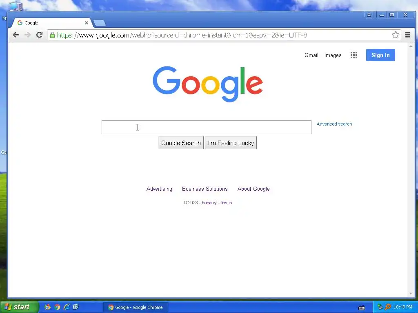The width and height of the screenshot is (418, 313).
Task: Bookmark this page with the star icon
Action: tap(396, 35)
